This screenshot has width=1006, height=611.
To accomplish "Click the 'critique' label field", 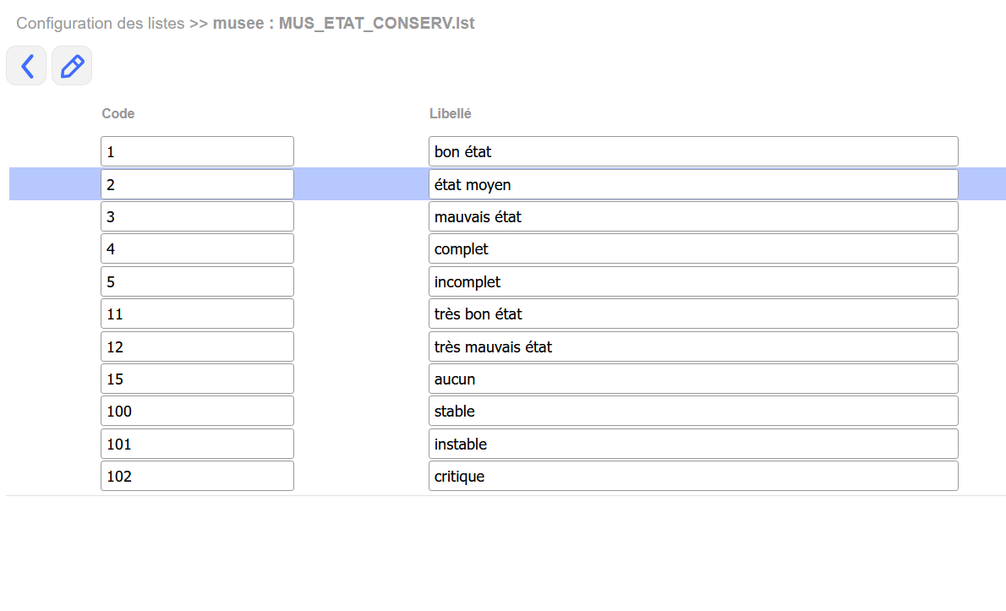I will pos(693,477).
